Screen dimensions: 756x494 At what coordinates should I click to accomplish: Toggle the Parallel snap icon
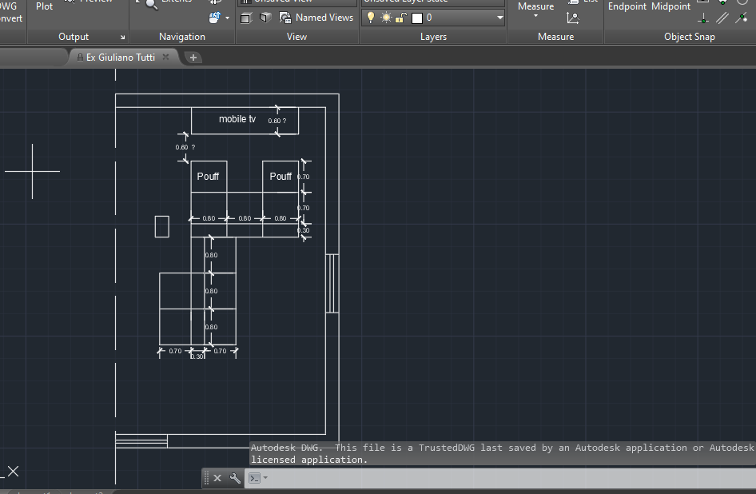[x=722, y=19]
